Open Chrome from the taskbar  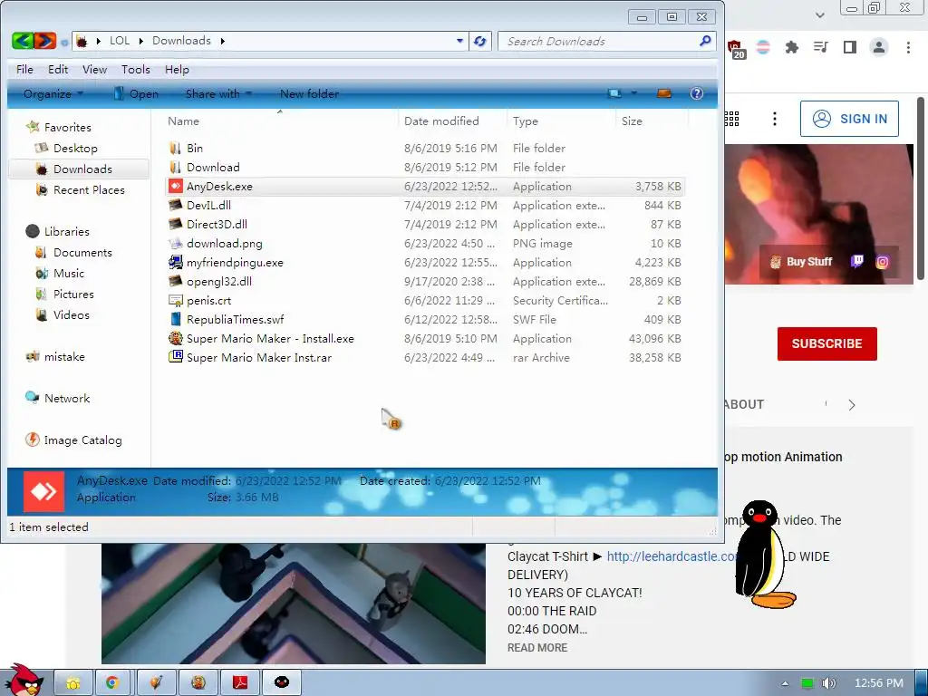[x=112, y=683]
